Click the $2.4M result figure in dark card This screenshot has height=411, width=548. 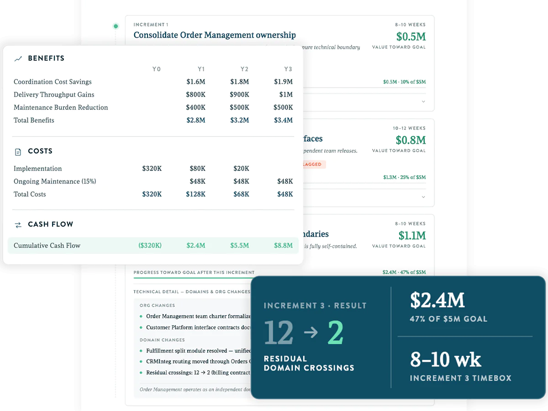pyautogui.click(x=437, y=300)
